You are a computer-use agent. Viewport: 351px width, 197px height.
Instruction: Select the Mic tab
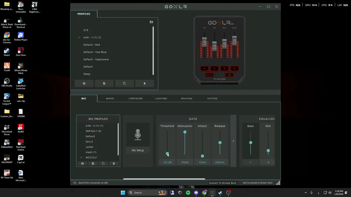tap(84, 99)
